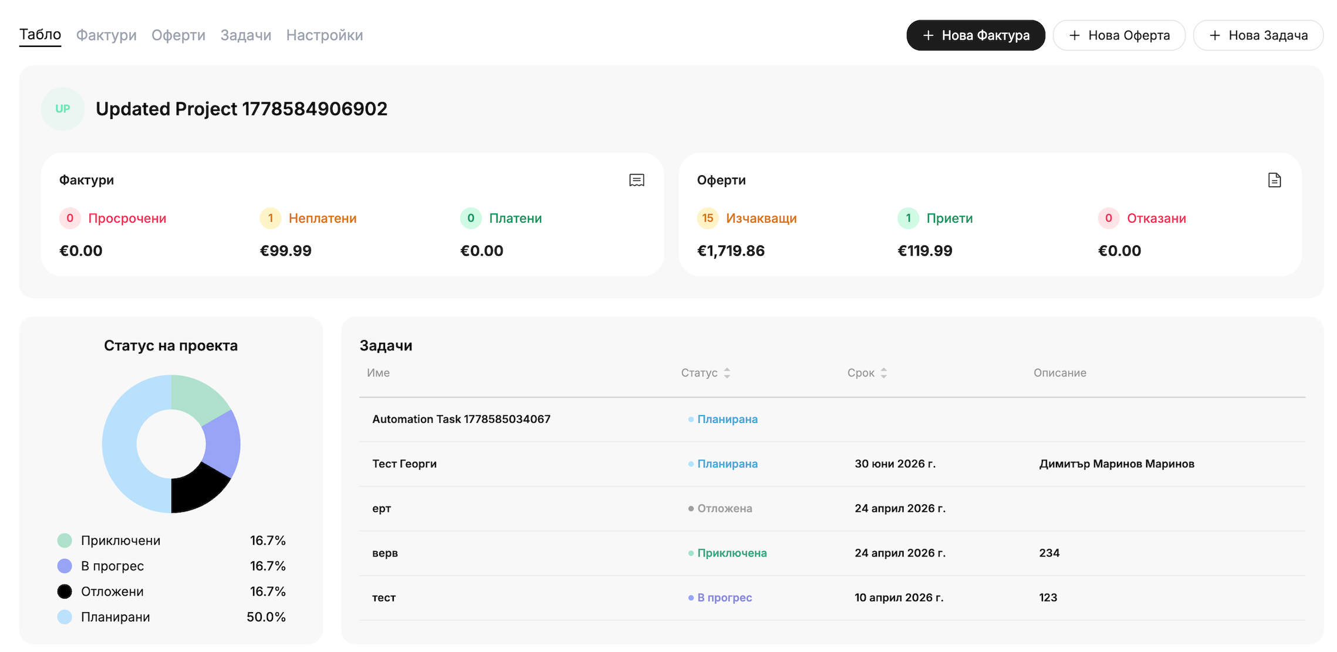Switch to the Табло tab
Screen dimensions: 1337x652
(x=40, y=35)
